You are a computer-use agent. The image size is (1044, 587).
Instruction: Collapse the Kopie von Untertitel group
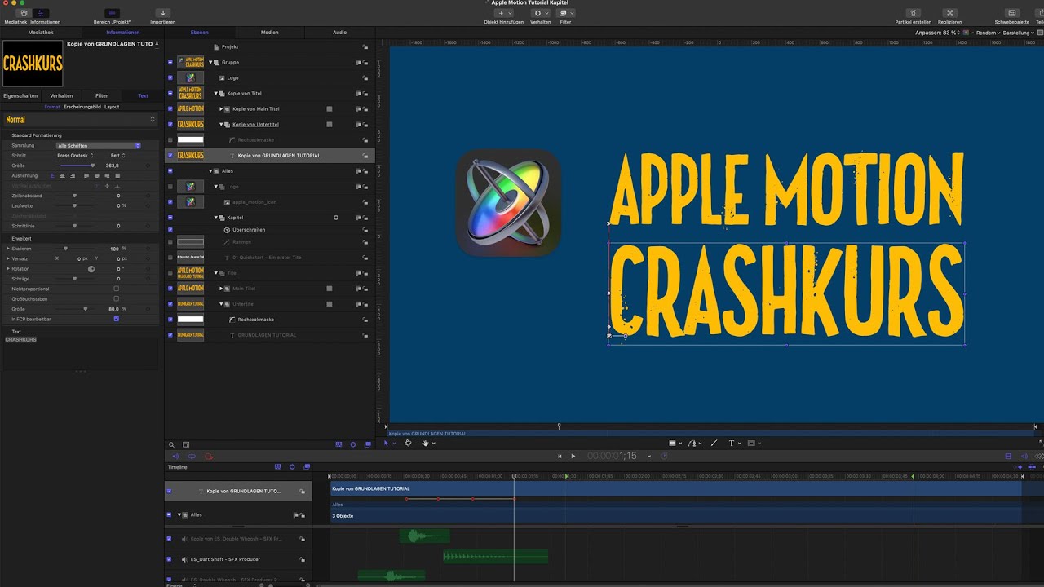pos(221,124)
